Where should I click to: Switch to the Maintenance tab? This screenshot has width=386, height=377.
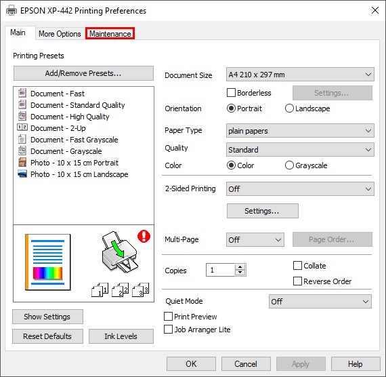click(110, 33)
